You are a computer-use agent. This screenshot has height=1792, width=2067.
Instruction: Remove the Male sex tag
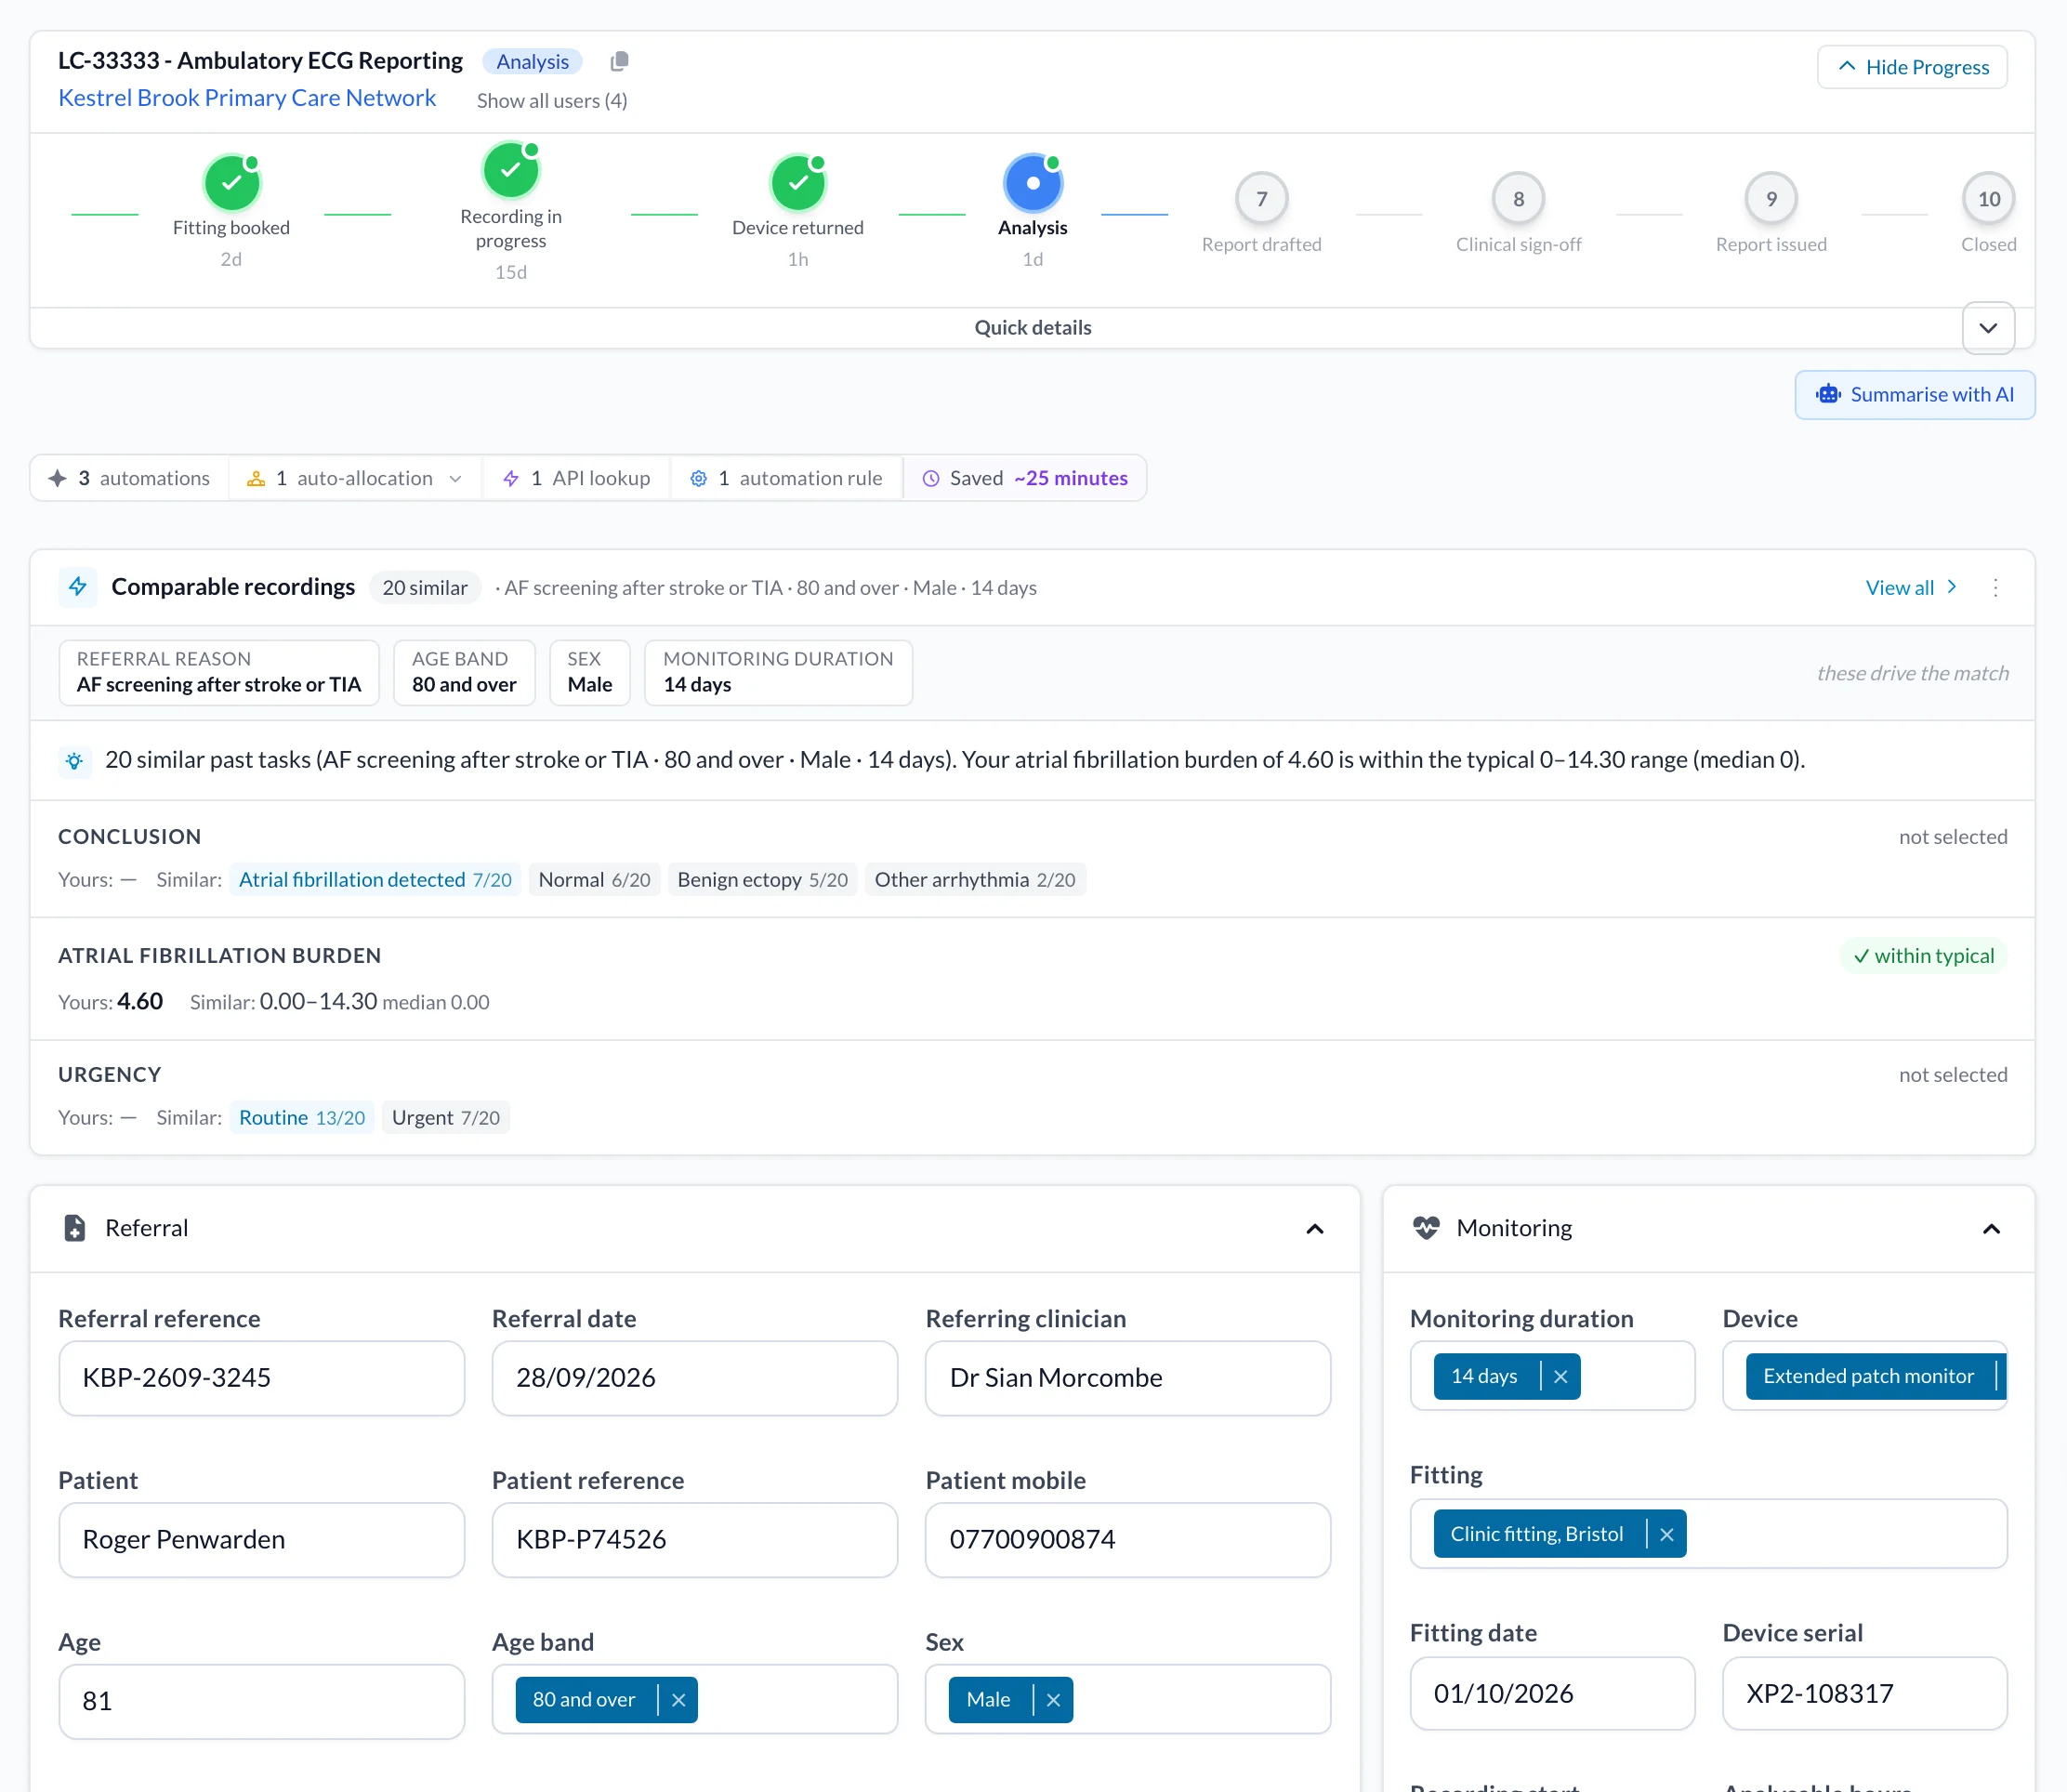click(x=1053, y=1701)
